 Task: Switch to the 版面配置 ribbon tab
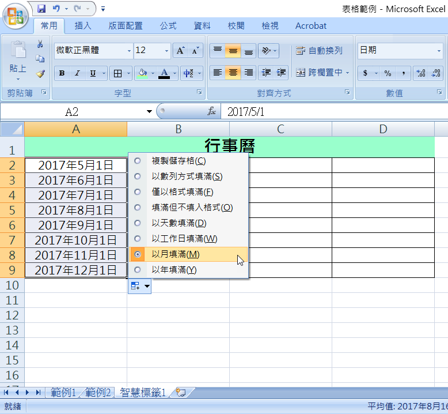126,26
